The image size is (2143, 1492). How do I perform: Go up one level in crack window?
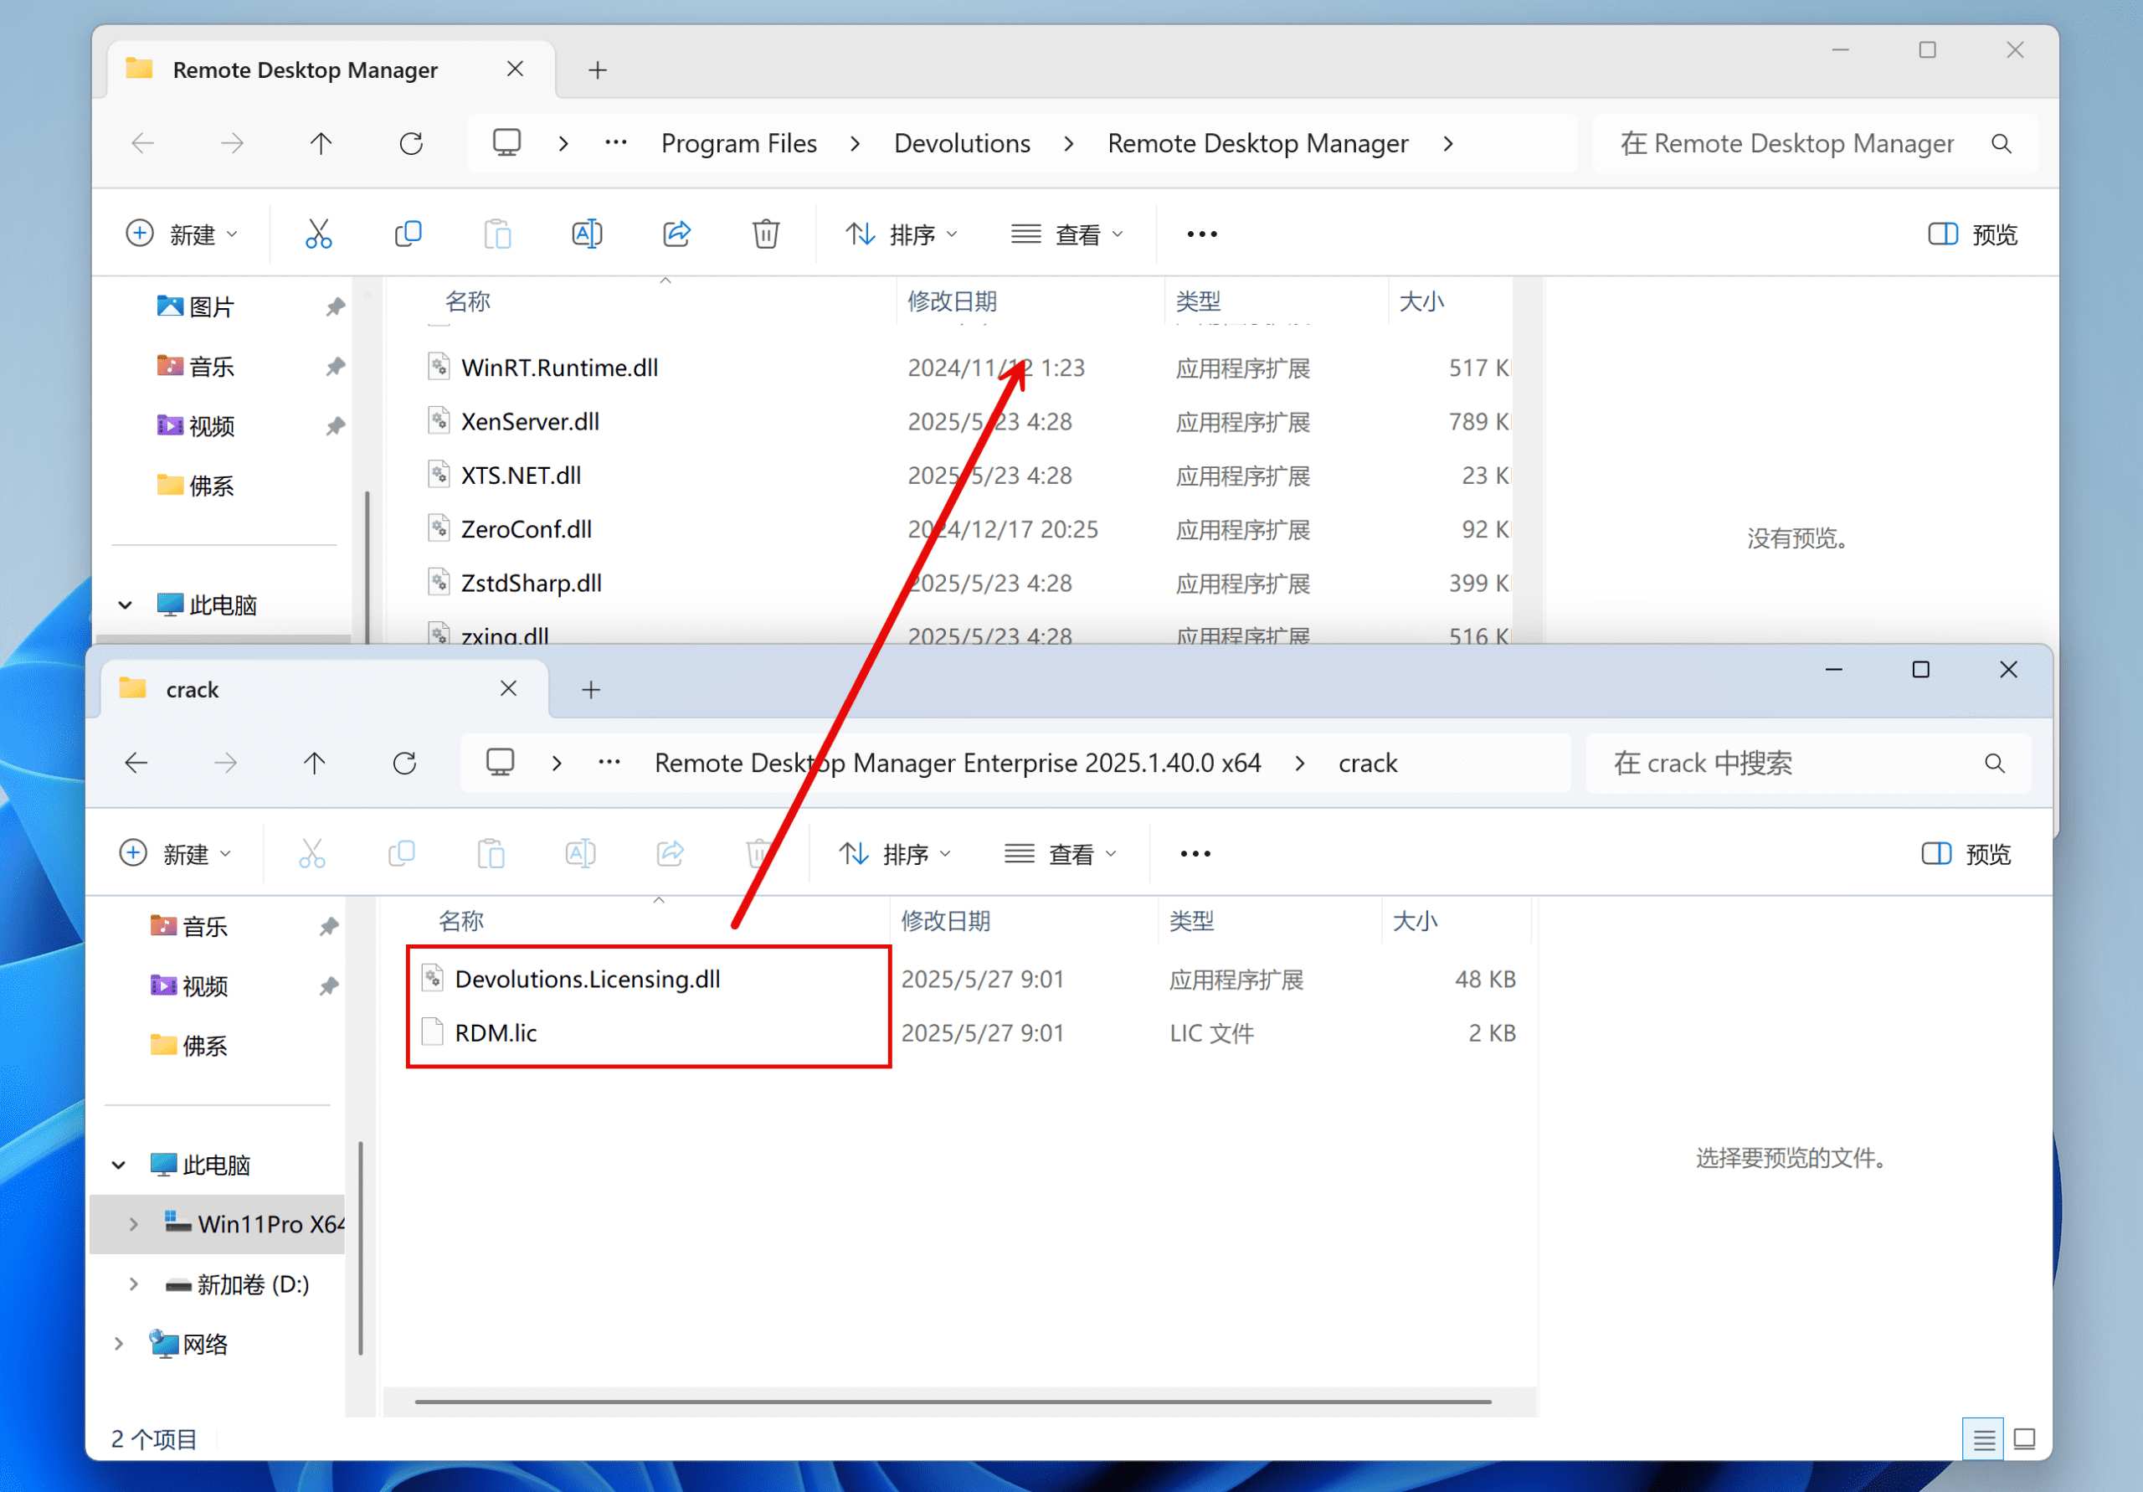point(315,763)
